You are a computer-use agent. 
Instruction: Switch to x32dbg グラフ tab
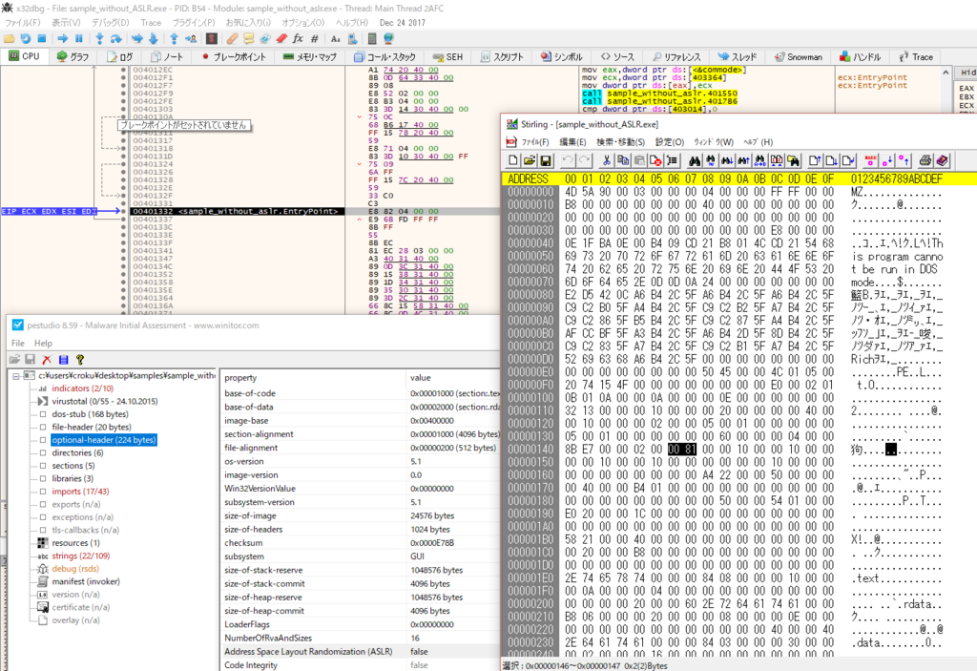point(73,56)
